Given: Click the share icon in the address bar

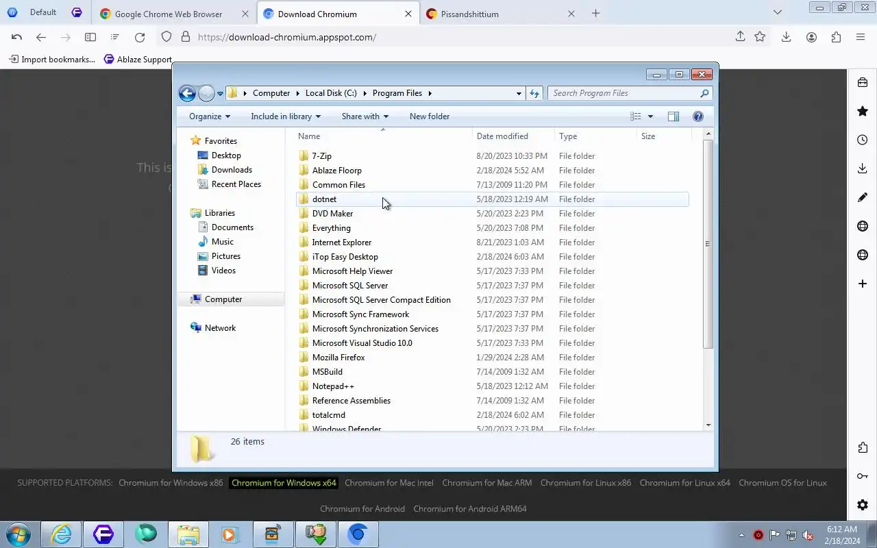Looking at the screenshot, I should pyautogui.click(x=740, y=37).
